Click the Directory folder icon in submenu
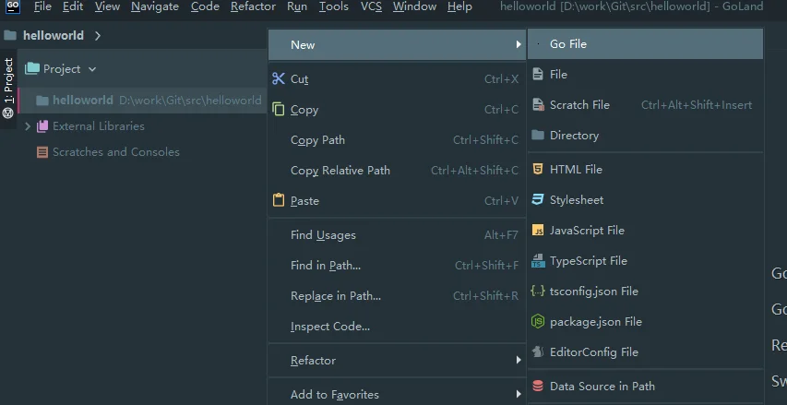 coord(538,135)
